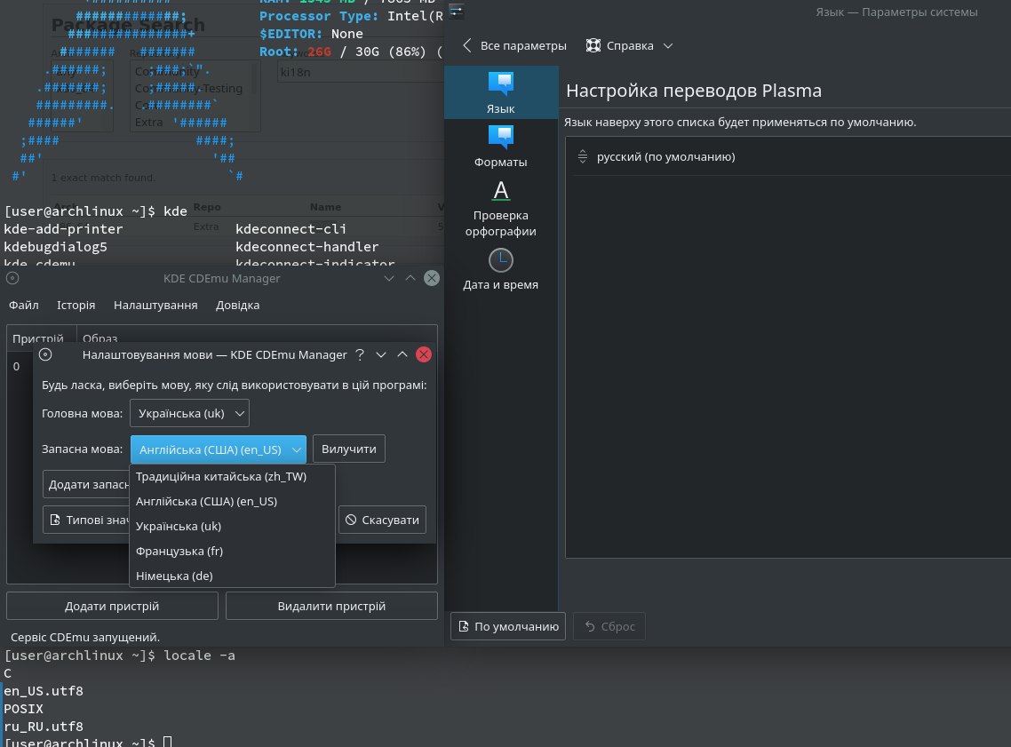The width and height of the screenshot is (1011, 747).
Task: Select русский (по умолчанию) language row
Action: coord(792,156)
